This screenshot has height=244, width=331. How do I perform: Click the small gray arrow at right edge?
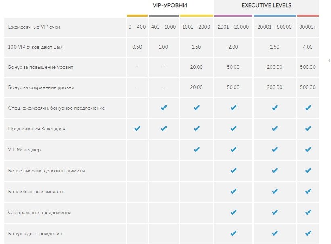(329, 60)
